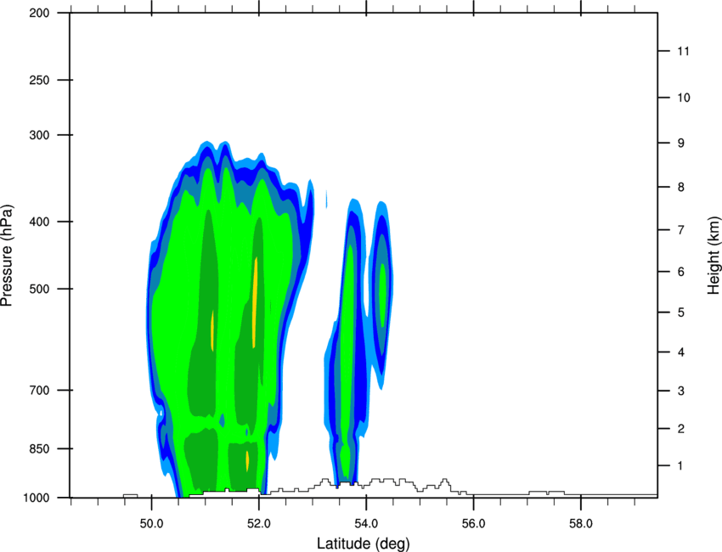Select the Height (km) axis title
The width and height of the screenshot is (722, 552).
pyautogui.click(x=714, y=256)
